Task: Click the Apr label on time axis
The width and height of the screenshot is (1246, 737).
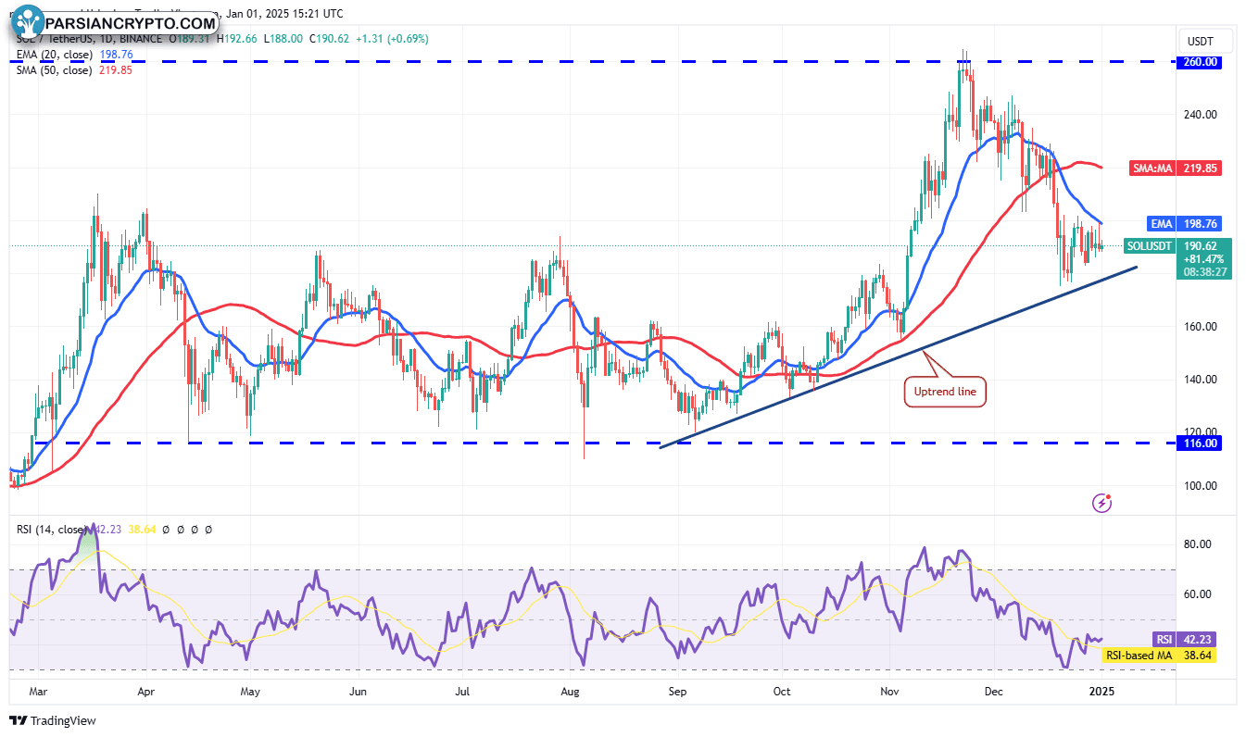Action: pyautogui.click(x=145, y=692)
